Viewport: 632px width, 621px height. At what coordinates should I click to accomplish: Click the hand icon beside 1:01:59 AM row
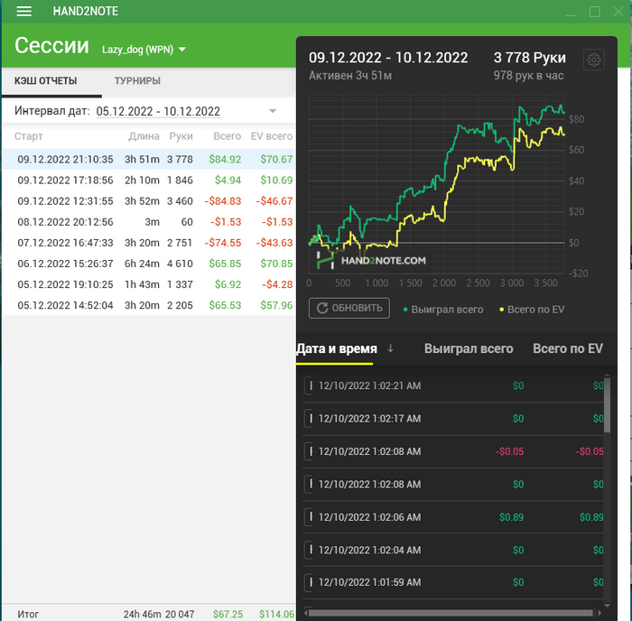[309, 582]
